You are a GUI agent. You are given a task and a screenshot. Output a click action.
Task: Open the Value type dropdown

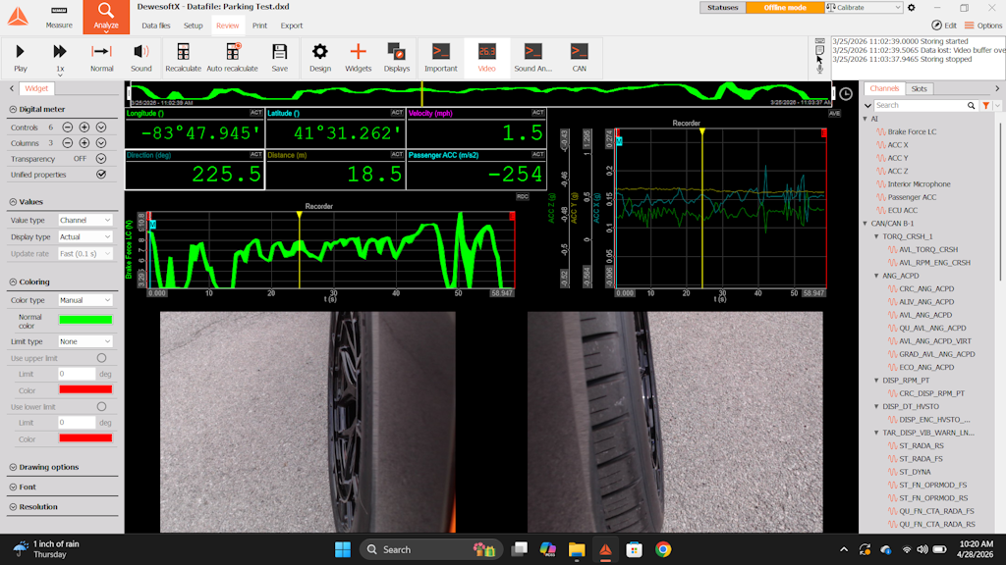(x=84, y=220)
